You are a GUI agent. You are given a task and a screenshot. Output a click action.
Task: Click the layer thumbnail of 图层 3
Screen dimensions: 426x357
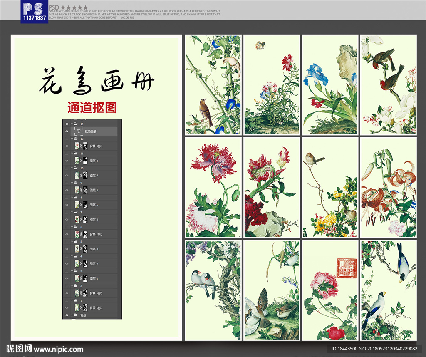click(77, 249)
